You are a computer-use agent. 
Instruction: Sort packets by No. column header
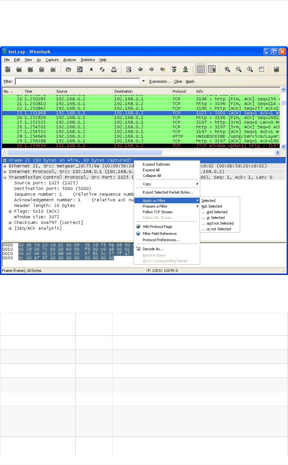(12, 91)
